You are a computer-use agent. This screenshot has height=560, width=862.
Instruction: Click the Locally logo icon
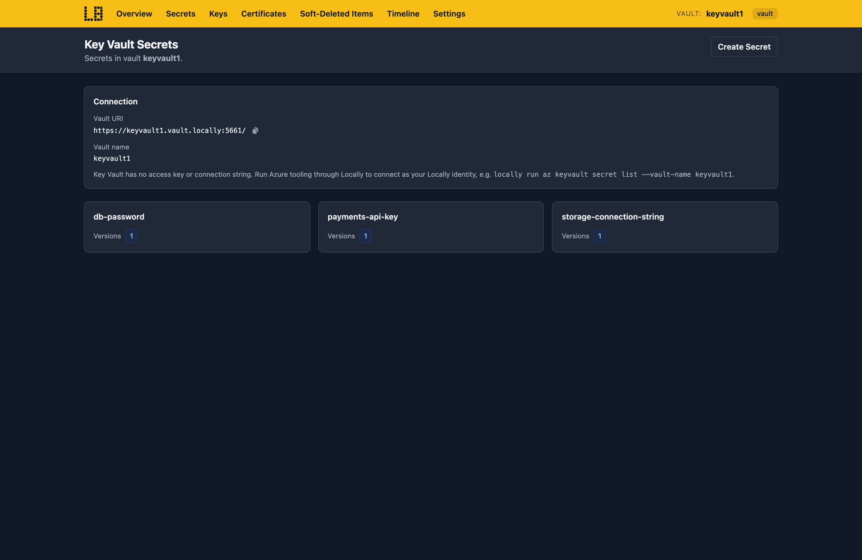[x=93, y=14]
